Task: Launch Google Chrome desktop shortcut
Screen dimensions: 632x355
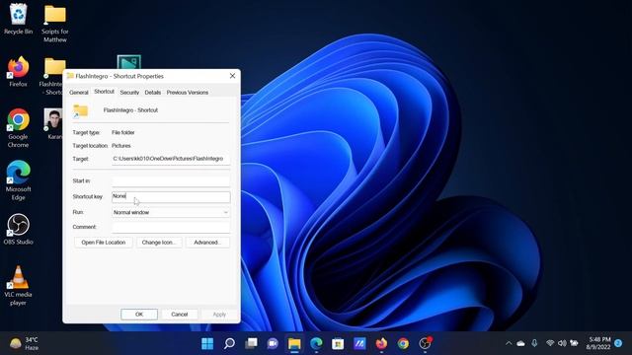Action: coord(18,128)
